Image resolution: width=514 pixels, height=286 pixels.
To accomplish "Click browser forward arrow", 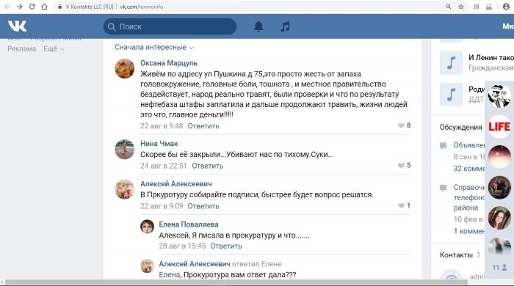I will (20, 7).
